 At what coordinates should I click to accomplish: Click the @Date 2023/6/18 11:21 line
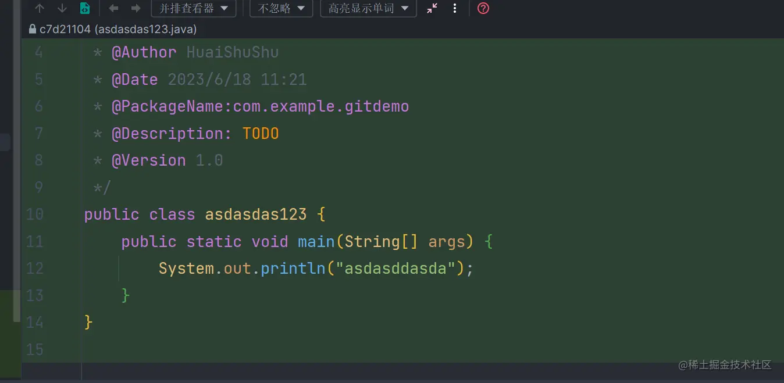pyautogui.click(x=199, y=80)
